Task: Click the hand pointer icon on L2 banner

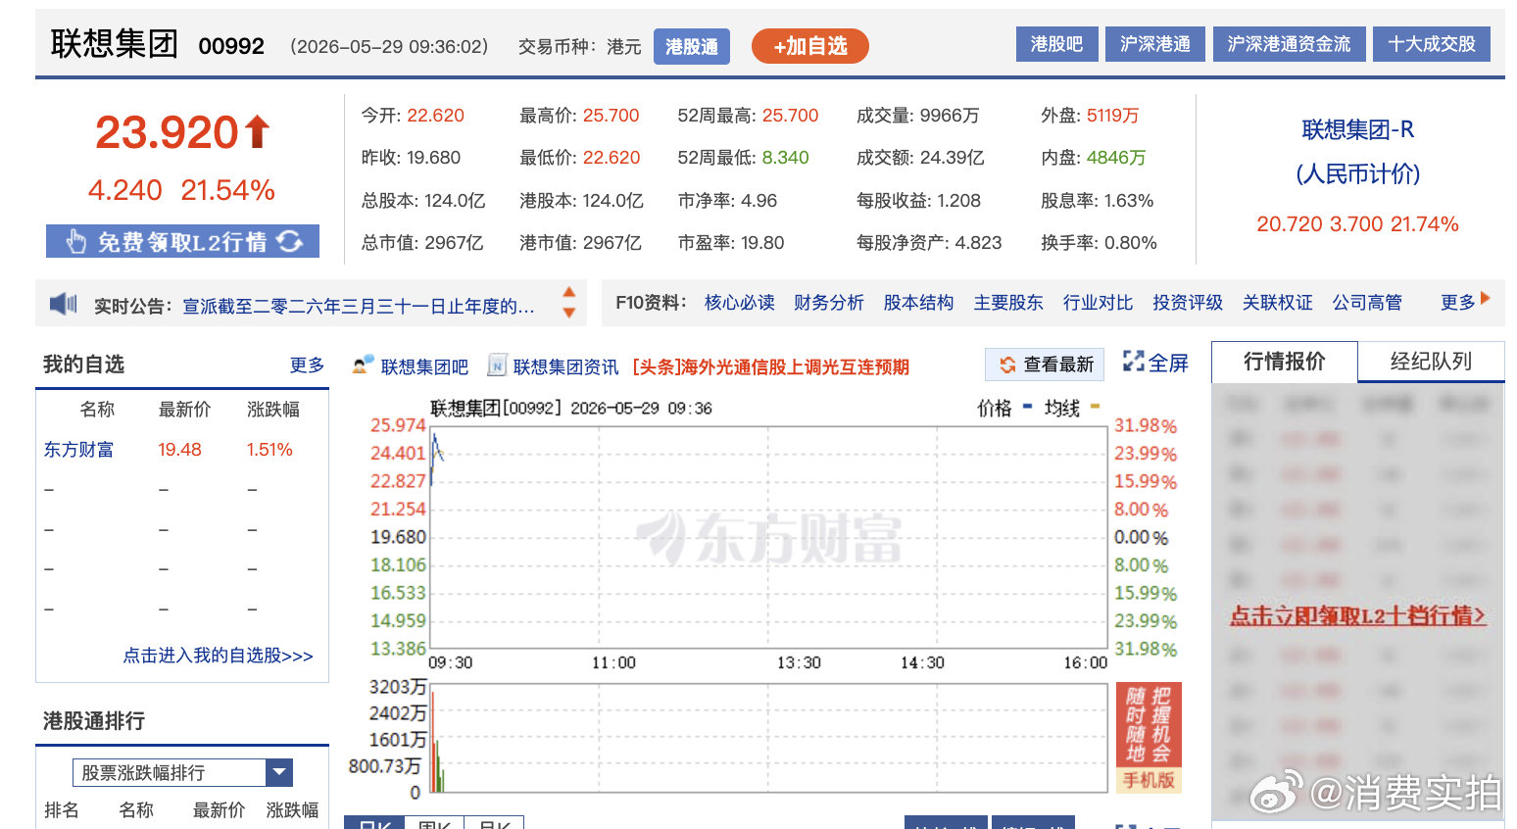Action: tap(75, 241)
